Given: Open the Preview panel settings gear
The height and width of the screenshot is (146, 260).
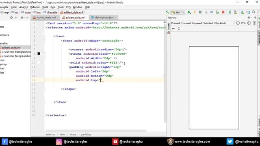Looking at the screenshot, I should 249,17.
